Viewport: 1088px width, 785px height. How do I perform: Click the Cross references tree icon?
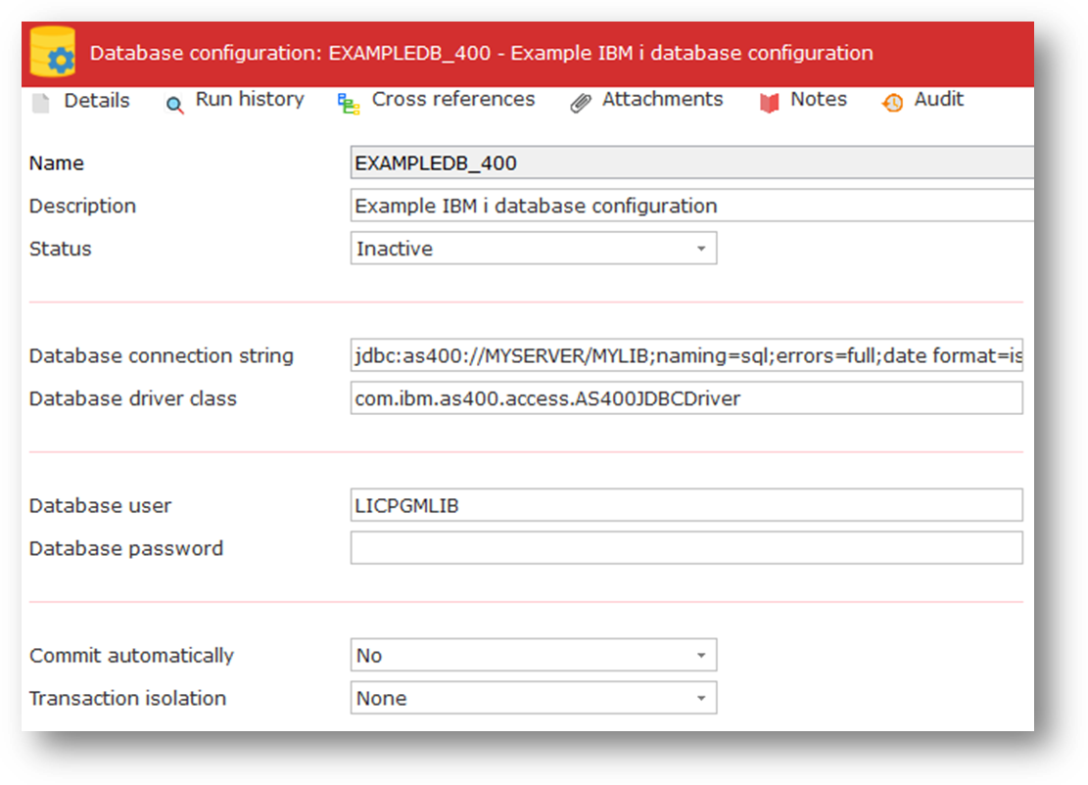(349, 104)
